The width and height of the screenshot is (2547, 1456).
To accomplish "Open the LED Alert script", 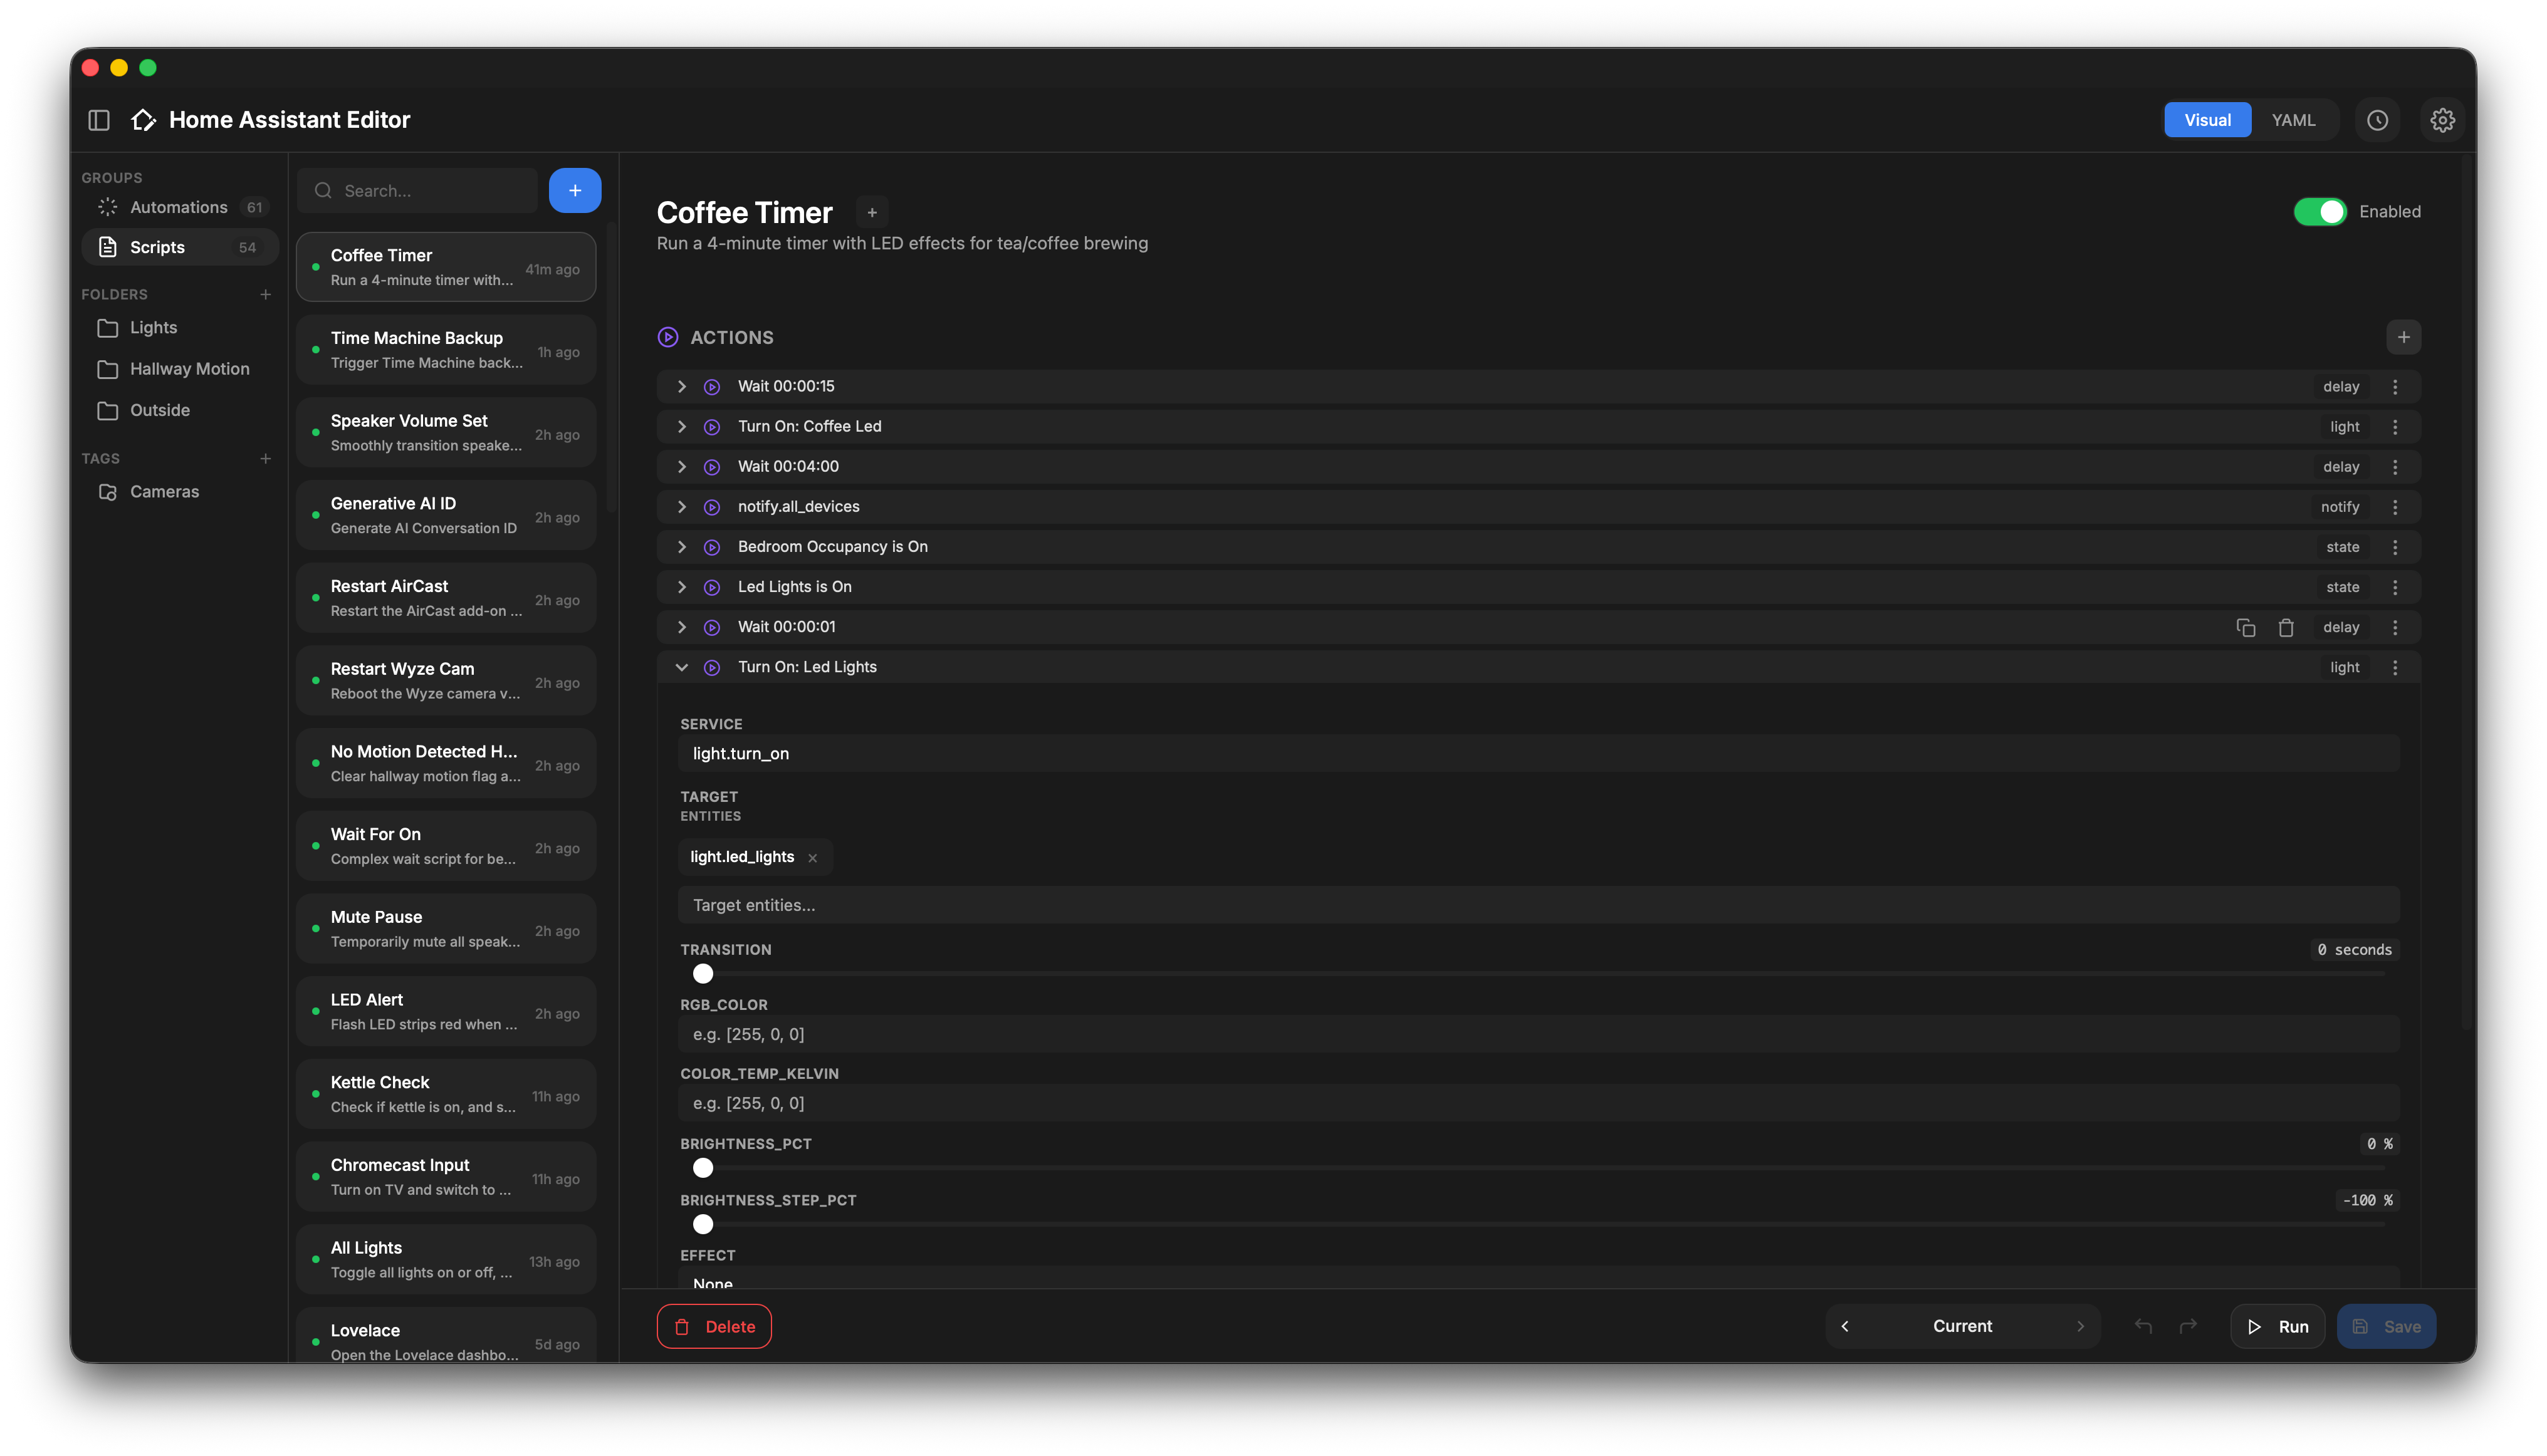I will click(446, 1011).
